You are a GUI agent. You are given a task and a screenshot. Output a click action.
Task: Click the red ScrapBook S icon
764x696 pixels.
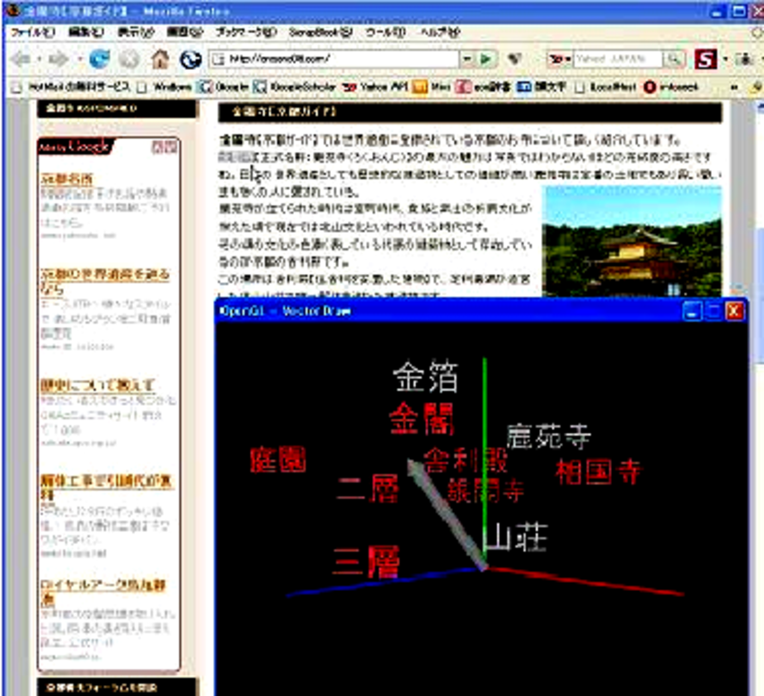click(705, 59)
